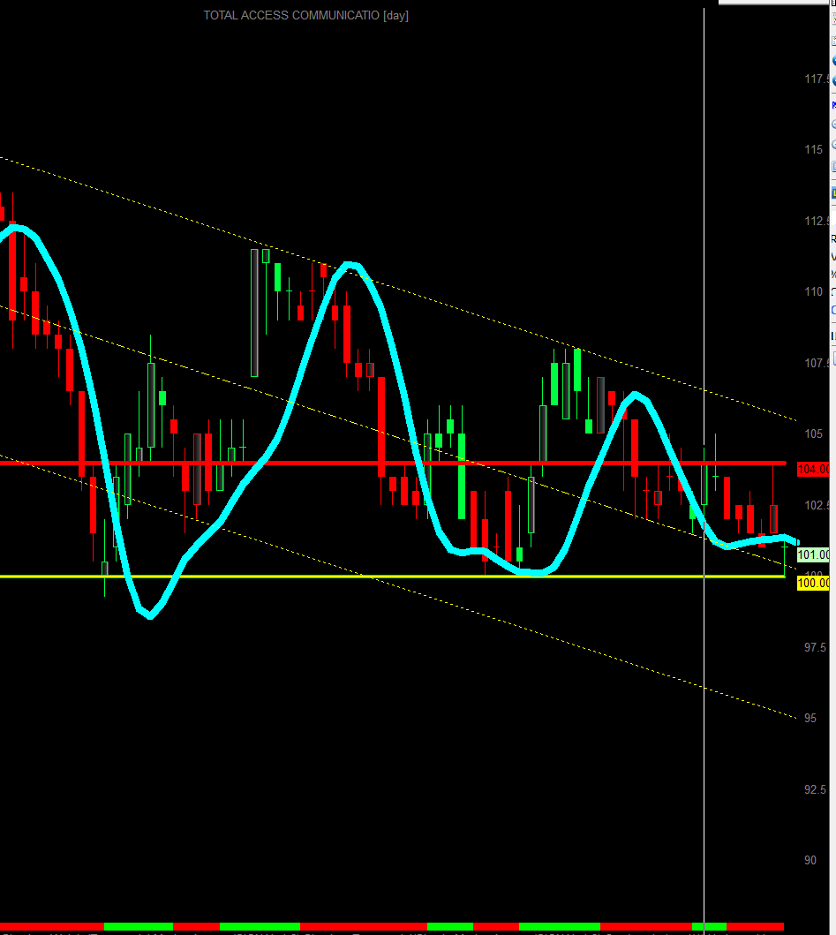Select the red horizontal resistance line

click(394, 463)
